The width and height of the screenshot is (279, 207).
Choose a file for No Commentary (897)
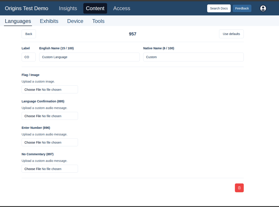[50, 169]
